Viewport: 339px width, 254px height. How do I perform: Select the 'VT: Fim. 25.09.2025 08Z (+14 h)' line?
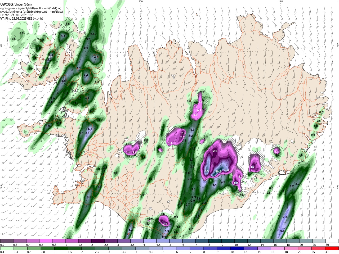22,19
